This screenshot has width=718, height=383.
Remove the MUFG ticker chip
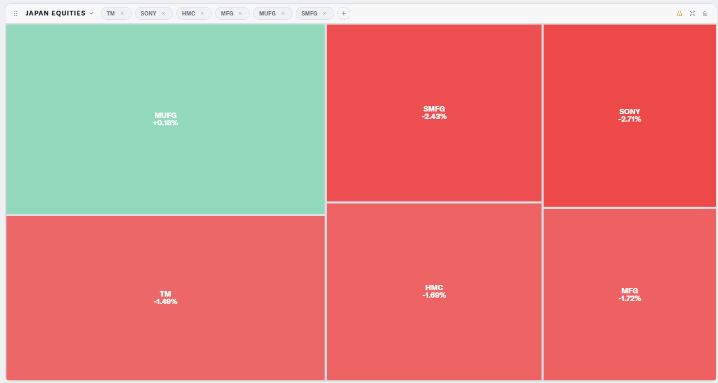(283, 13)
